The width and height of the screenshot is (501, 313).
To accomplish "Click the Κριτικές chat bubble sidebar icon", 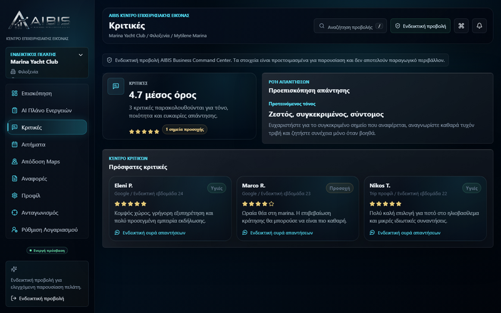I will (14, 127).
